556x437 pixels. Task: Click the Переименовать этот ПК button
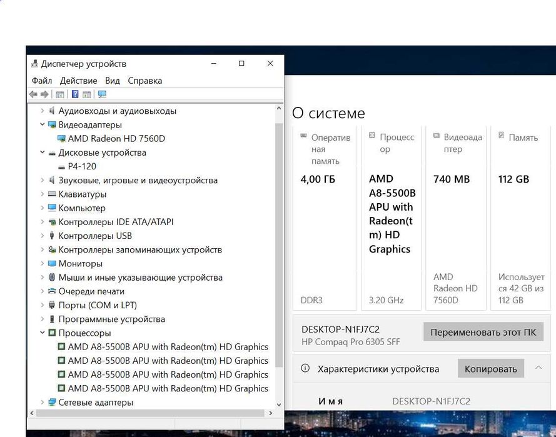click(483, 332)
